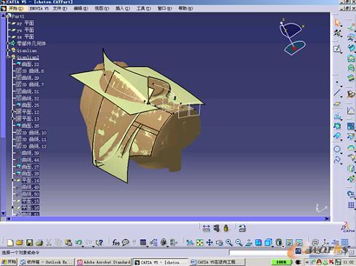Image resolution: width=356 pixels, height=266 pixels.
Task: Click the grid icon on right toolbar
Action: pyautogui.click(x=351, y=205)
